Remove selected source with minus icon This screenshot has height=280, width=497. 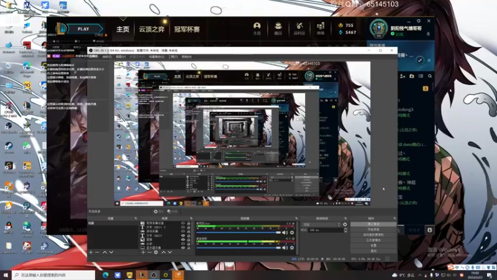pos(149,252)
